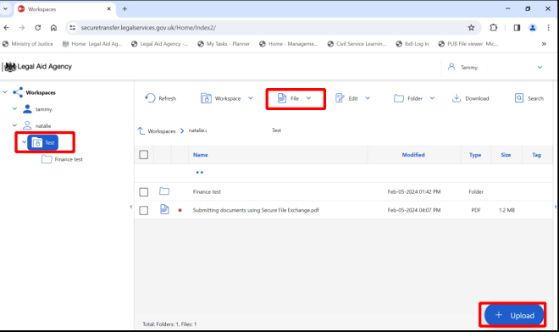This screenshot has height=332, width=559.
Task: Click the PDF document icon in list
Action: [164, 209]
